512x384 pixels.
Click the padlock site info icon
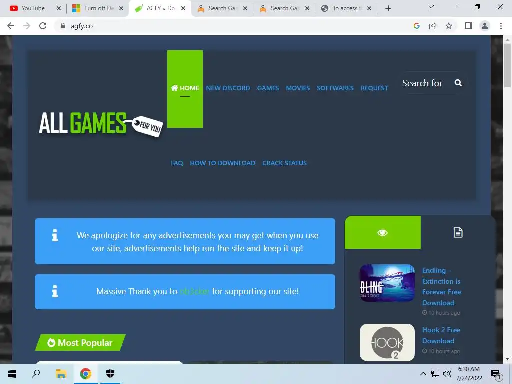[x=63, y=26]
